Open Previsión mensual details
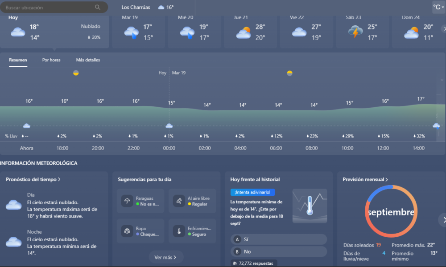The width and height of the screenshot is (446, 267). click(x=365, y=179)
